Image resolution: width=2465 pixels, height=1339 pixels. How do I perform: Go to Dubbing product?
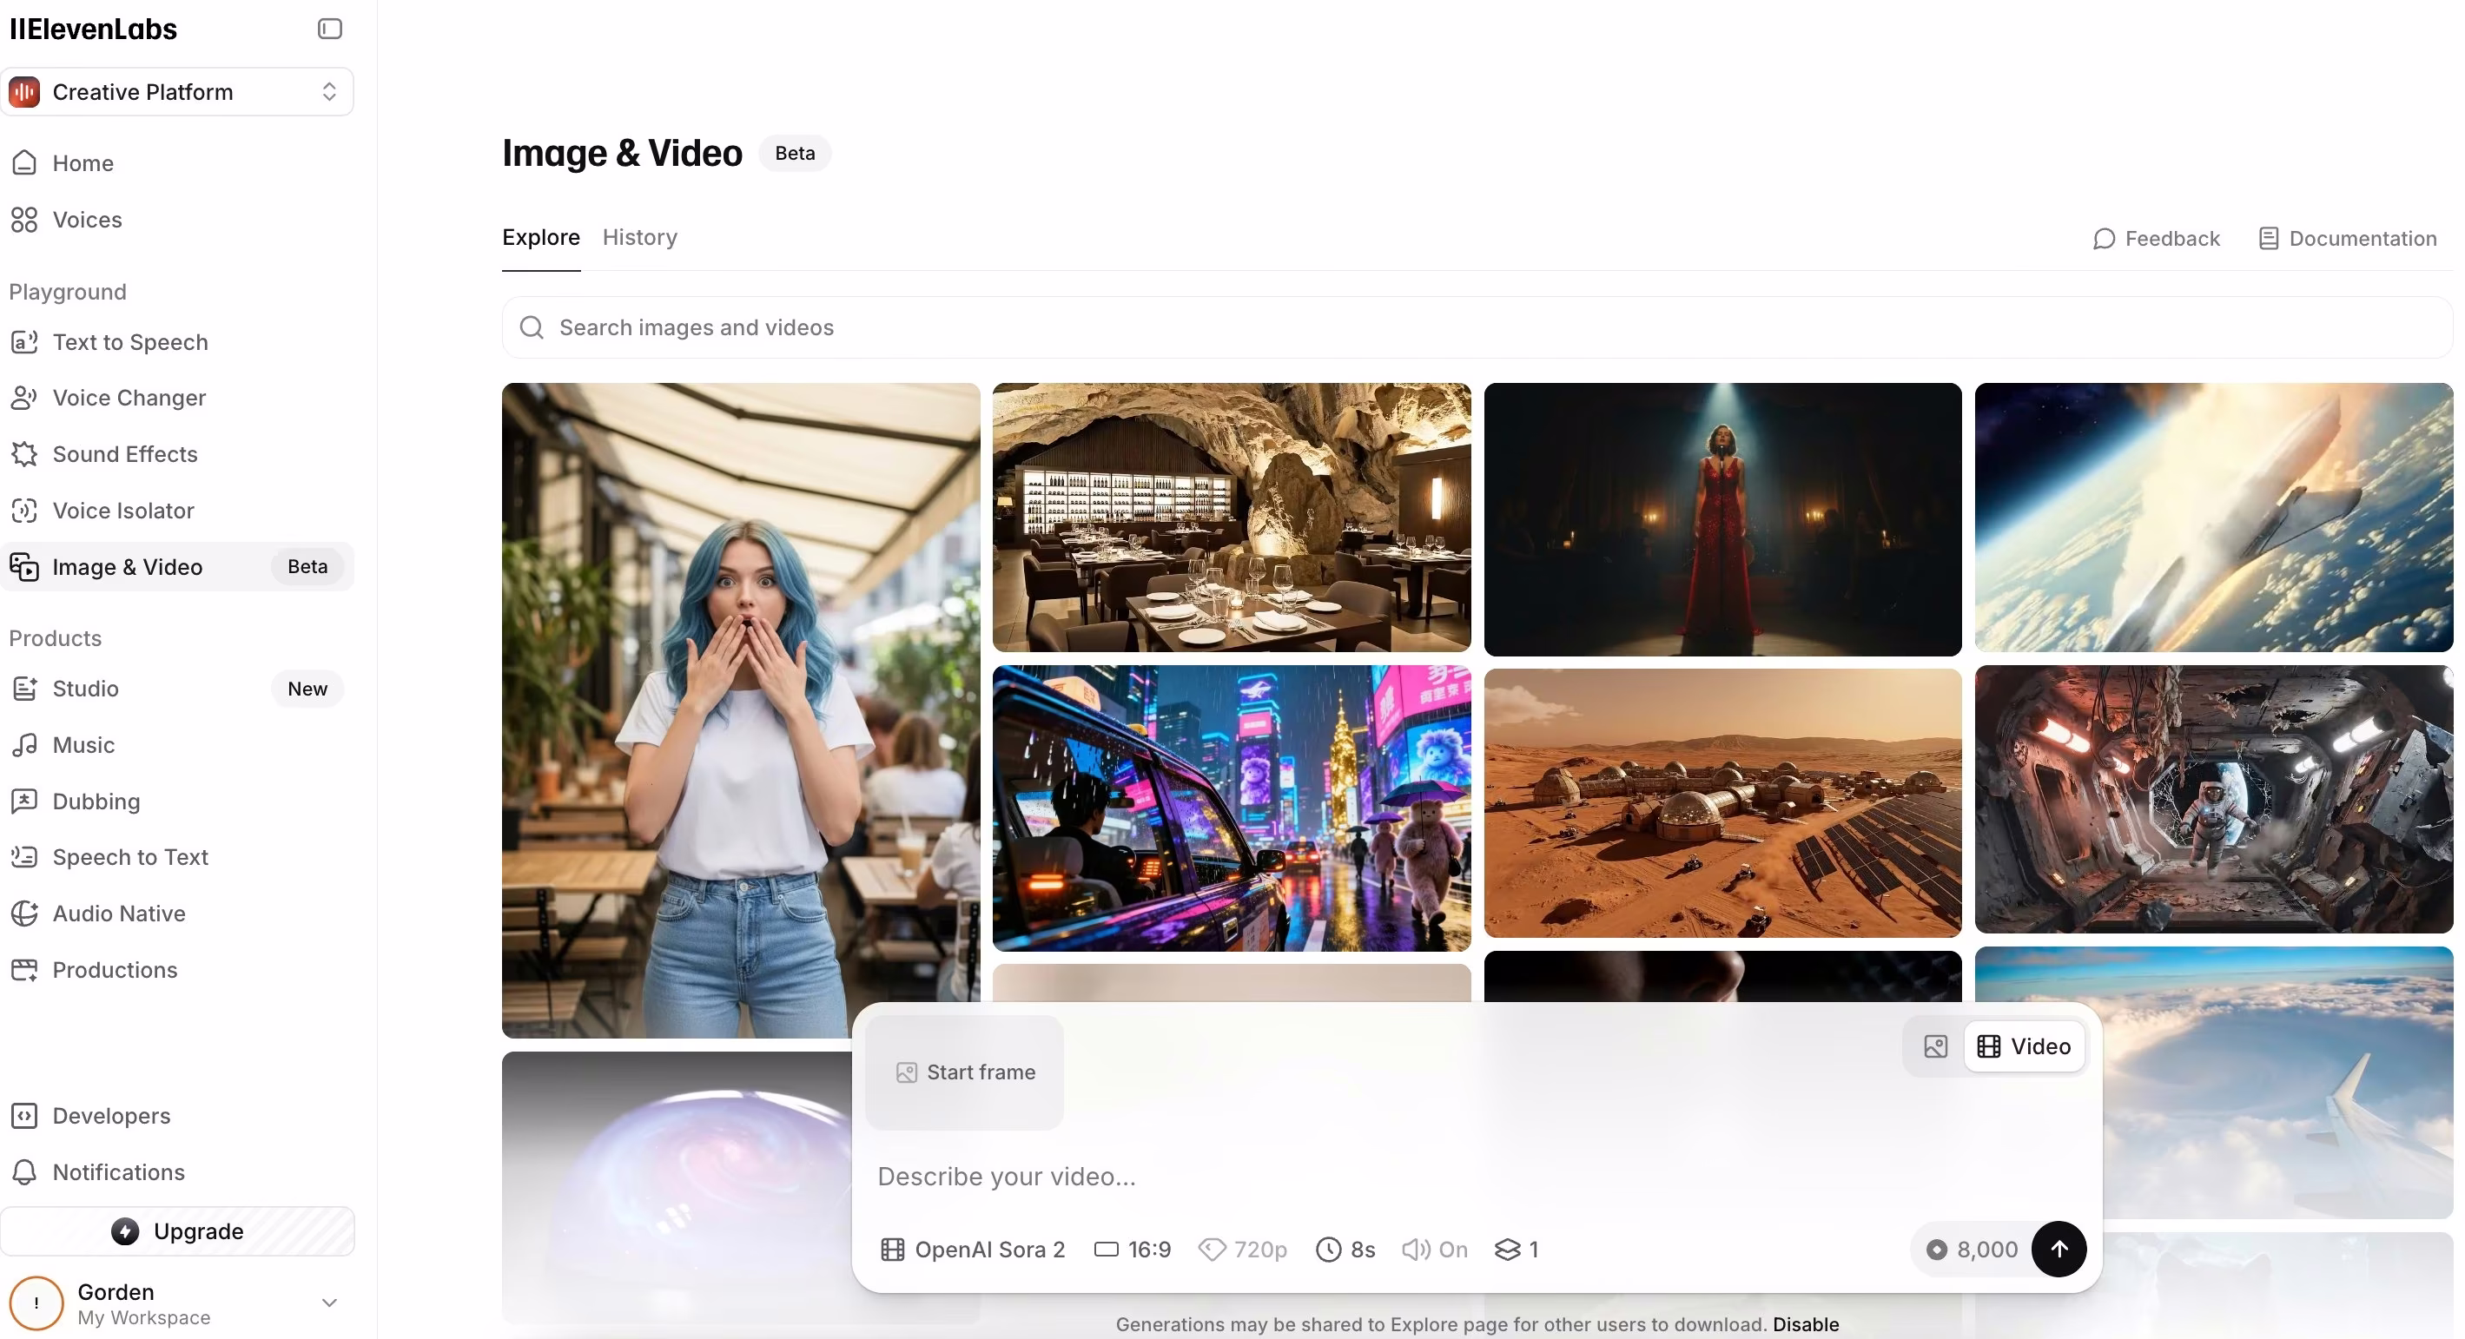[96, 801]
